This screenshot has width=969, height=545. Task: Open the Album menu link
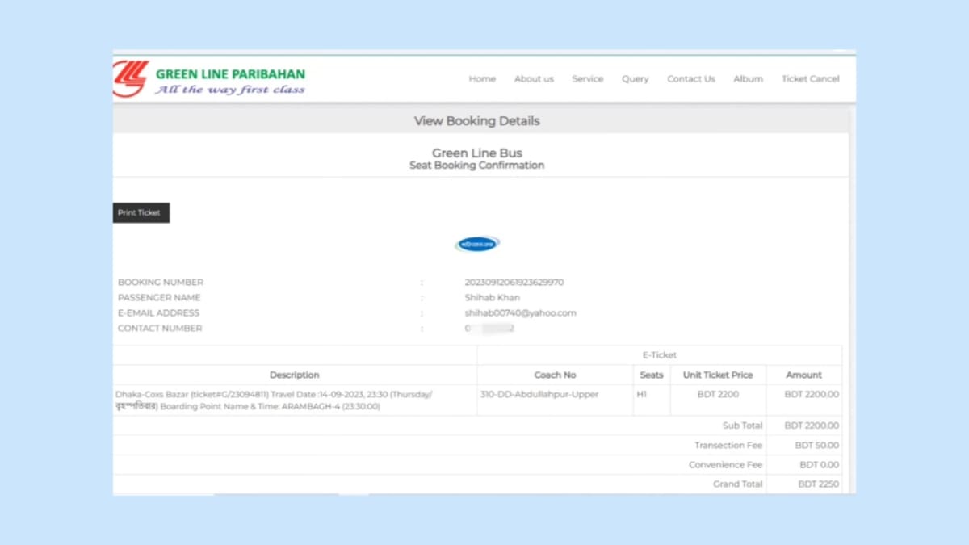748,79
